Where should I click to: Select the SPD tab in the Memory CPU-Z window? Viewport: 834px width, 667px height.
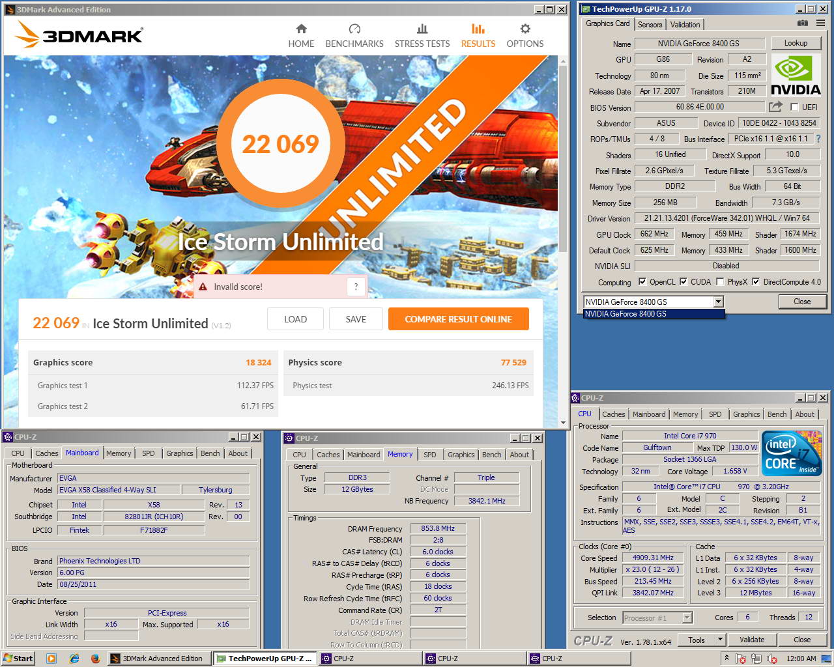pos(430,455)
